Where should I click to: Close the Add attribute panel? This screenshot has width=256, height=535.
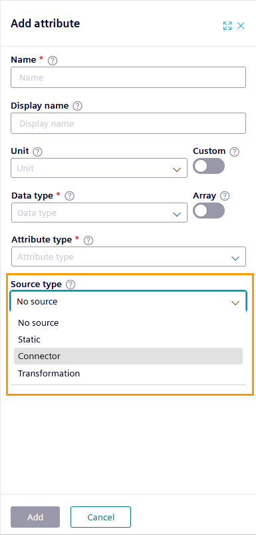point(241,25)
